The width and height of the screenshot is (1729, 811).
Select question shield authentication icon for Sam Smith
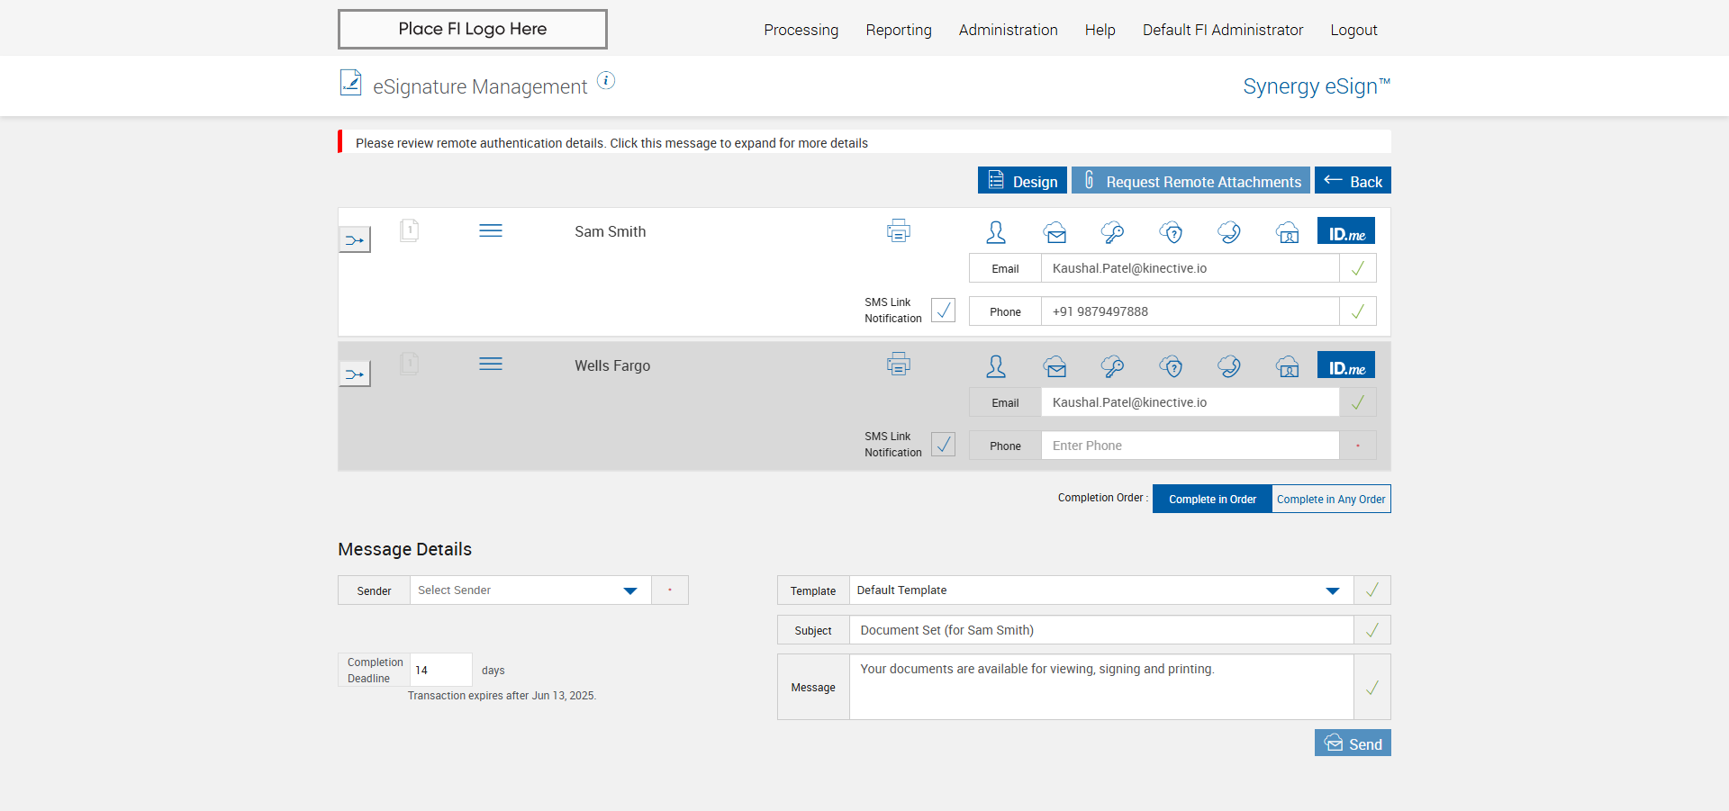[1172, 233]
